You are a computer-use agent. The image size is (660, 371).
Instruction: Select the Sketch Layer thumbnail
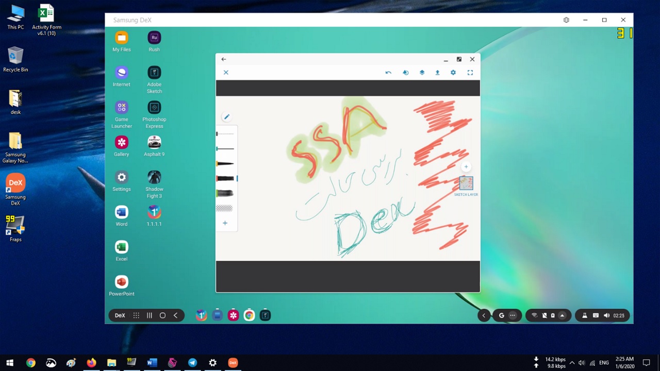tap(466, 183)
